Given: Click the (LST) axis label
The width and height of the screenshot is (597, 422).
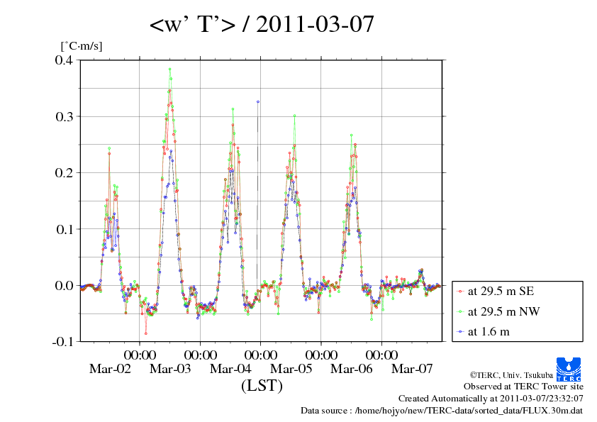Looking at the screenshot, I should [x=262, y=385].
